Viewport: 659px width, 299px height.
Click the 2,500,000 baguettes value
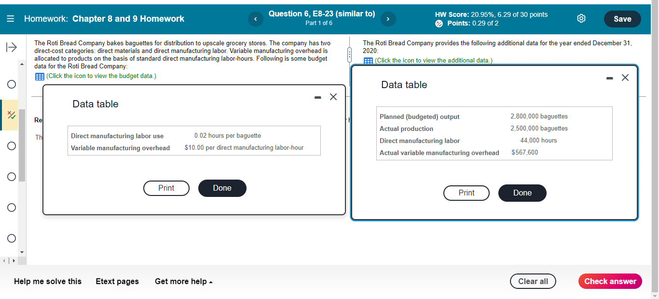point(539,129)
